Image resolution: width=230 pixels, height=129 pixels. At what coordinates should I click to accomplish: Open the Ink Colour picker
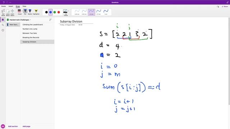pos(66,13)
